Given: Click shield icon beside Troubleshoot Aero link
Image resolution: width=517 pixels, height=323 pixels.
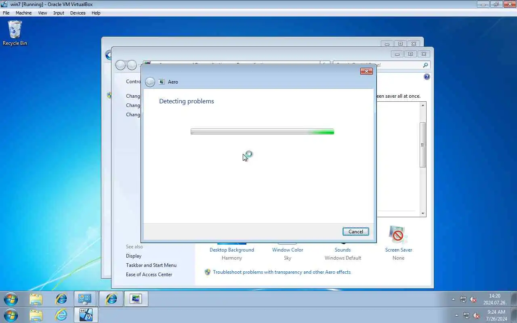Looking at the screenshot, I should point(208,272).
